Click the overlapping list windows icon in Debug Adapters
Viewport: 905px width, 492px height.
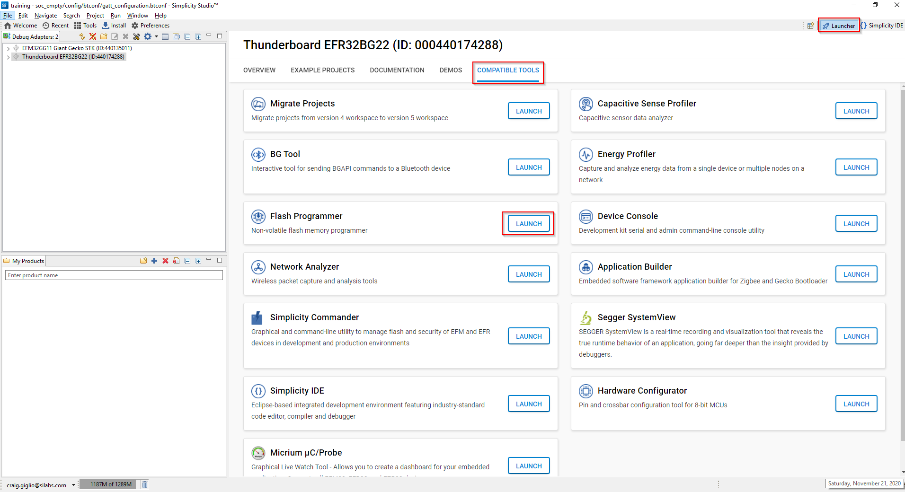177,36
